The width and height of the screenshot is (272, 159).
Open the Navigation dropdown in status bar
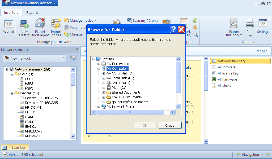point(262,154)
